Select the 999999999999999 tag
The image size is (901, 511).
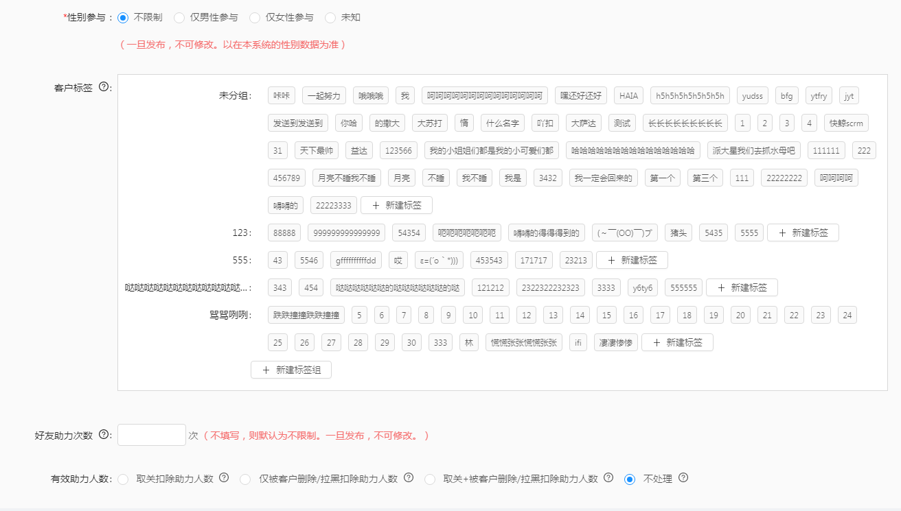(347, 233)
